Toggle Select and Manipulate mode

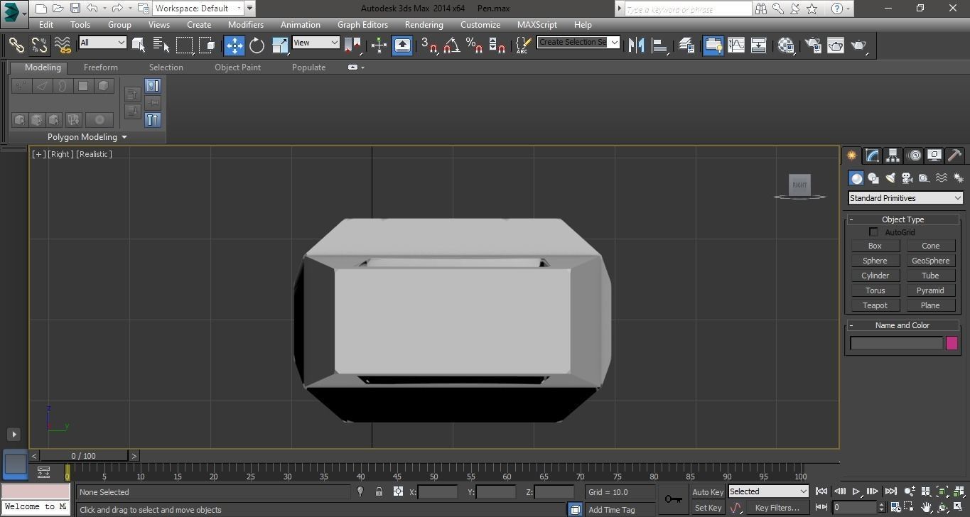(379, 45)
